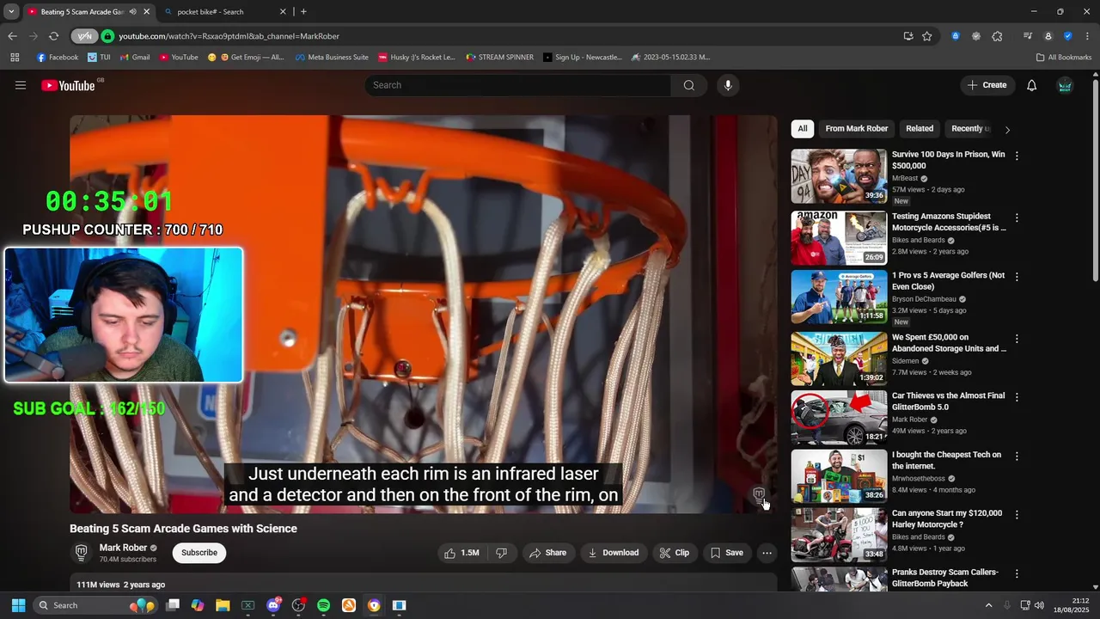Open options for We Spent £50,000 video
The image size is (1100, 619).
pos(1017,339)
